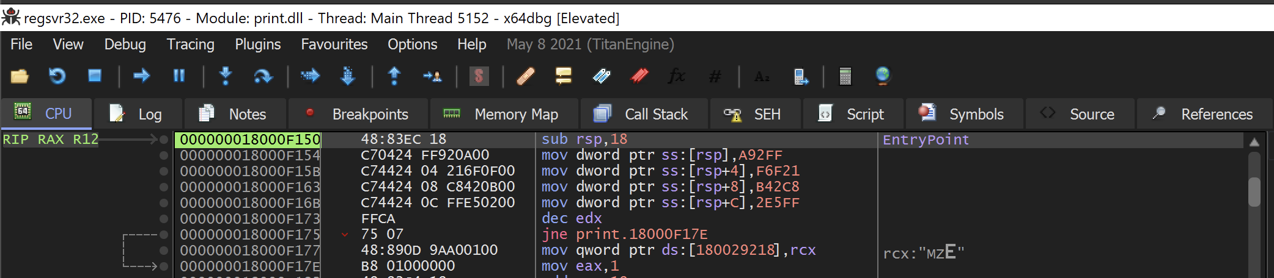Restart the debugged program

57,76
